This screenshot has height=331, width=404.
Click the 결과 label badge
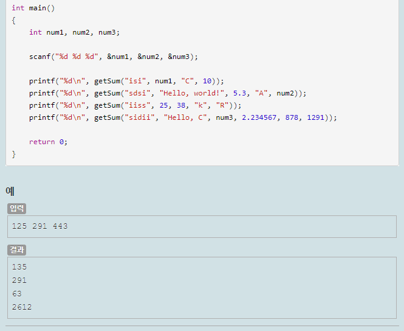pyautogui.click(x=17, y=249)
